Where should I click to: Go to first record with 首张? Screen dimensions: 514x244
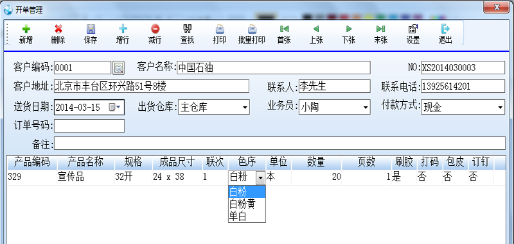(x=284, y=29)
